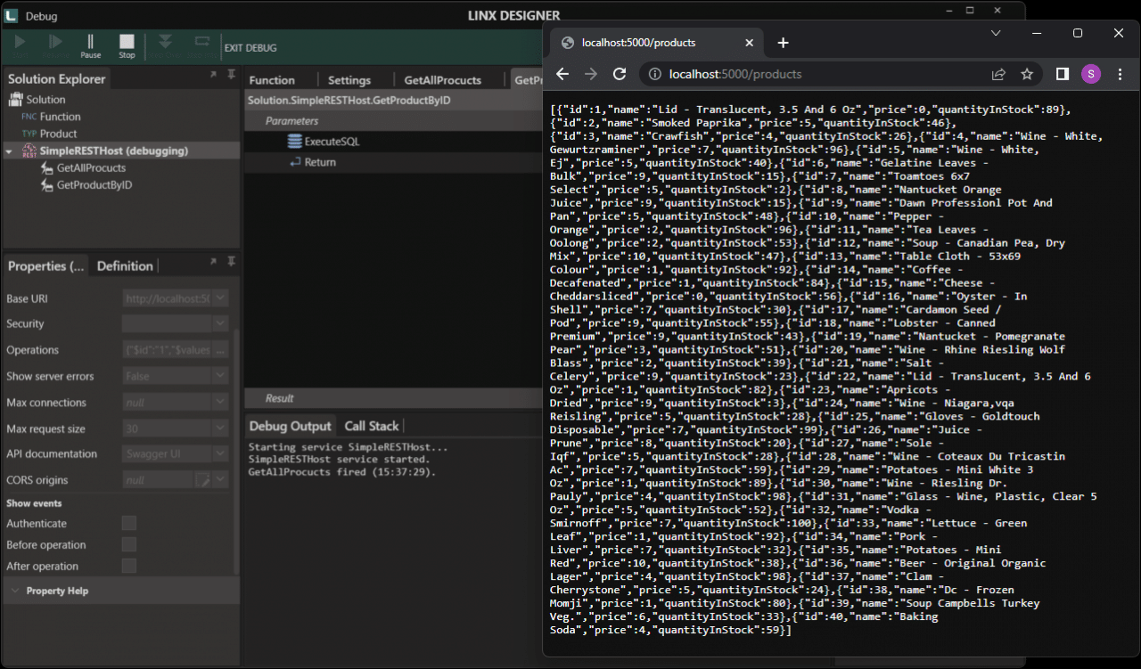The height and width of the screenshot is (669, 1141).
Task: Click the Show events link
Action: pos(36,502)
